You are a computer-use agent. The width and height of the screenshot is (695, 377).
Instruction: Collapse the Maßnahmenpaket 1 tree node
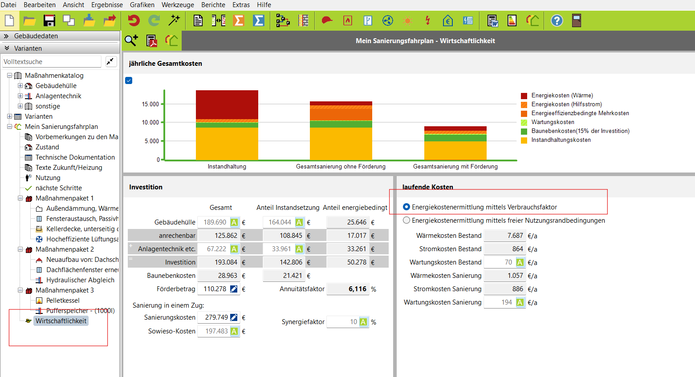(20, 198)
